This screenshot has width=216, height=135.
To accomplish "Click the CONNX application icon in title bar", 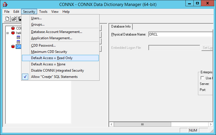I will click(5, 4).
